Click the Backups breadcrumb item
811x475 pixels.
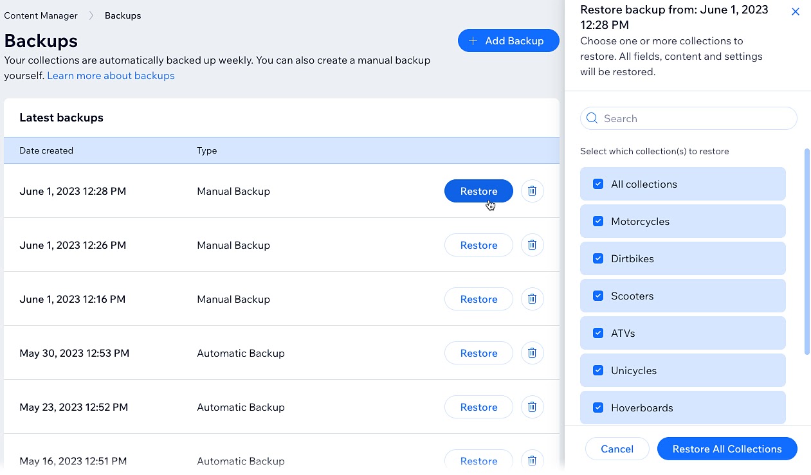[122, 15]
